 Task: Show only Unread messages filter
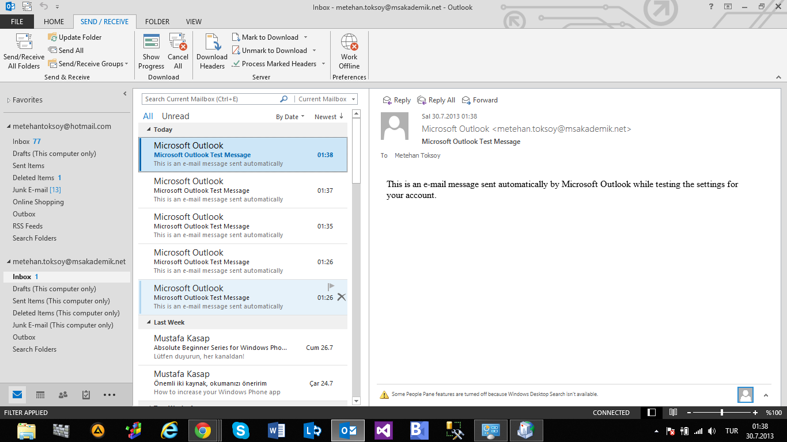point(175,116)
